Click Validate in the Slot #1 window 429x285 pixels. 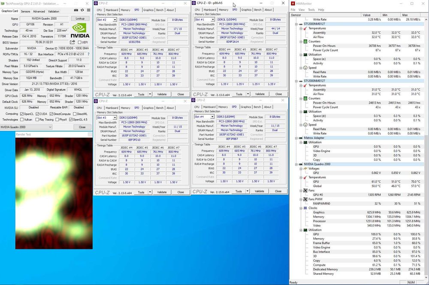pos(260,94)
